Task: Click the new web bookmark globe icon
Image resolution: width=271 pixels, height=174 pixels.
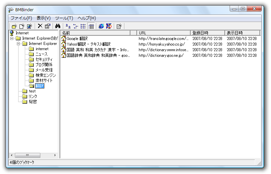Action: tap(29, 26)
